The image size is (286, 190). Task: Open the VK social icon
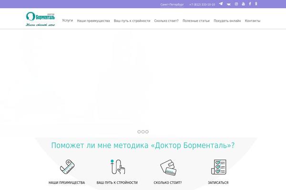point(228,4)
